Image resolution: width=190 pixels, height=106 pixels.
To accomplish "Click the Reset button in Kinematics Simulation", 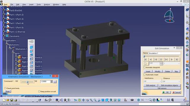I will 7,91.
